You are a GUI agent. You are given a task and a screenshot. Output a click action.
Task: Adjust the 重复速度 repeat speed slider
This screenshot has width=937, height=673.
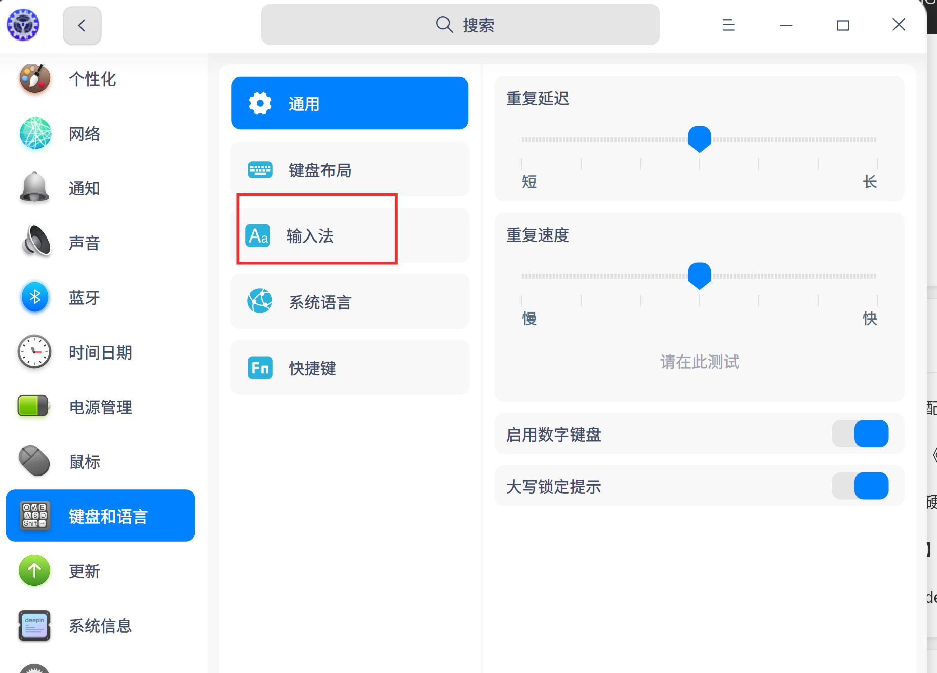[x=699, y=276]
